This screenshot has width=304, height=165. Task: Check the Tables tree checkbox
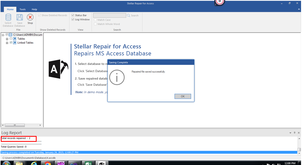coord(11,38)
